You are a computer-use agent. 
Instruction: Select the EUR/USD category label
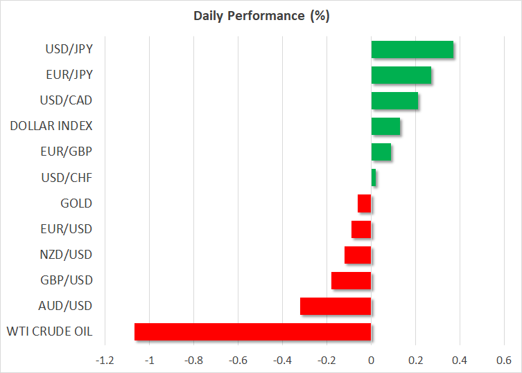67,229
